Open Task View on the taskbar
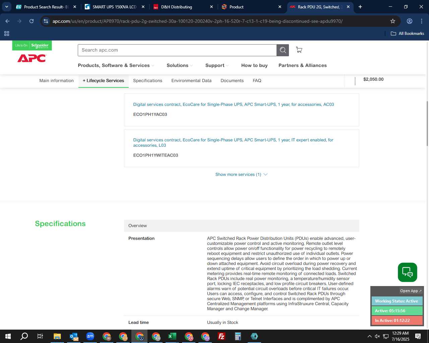This screenshot has height=343, width=429. (40, 336)
